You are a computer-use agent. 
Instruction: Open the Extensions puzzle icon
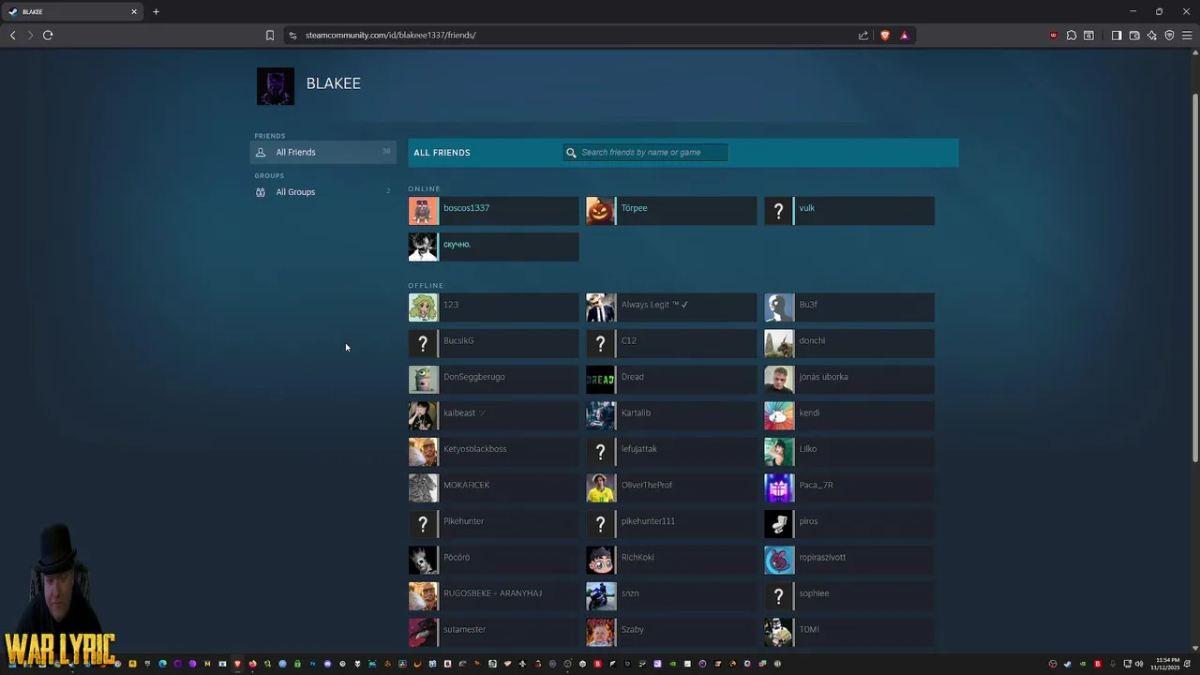[1072, 35]
